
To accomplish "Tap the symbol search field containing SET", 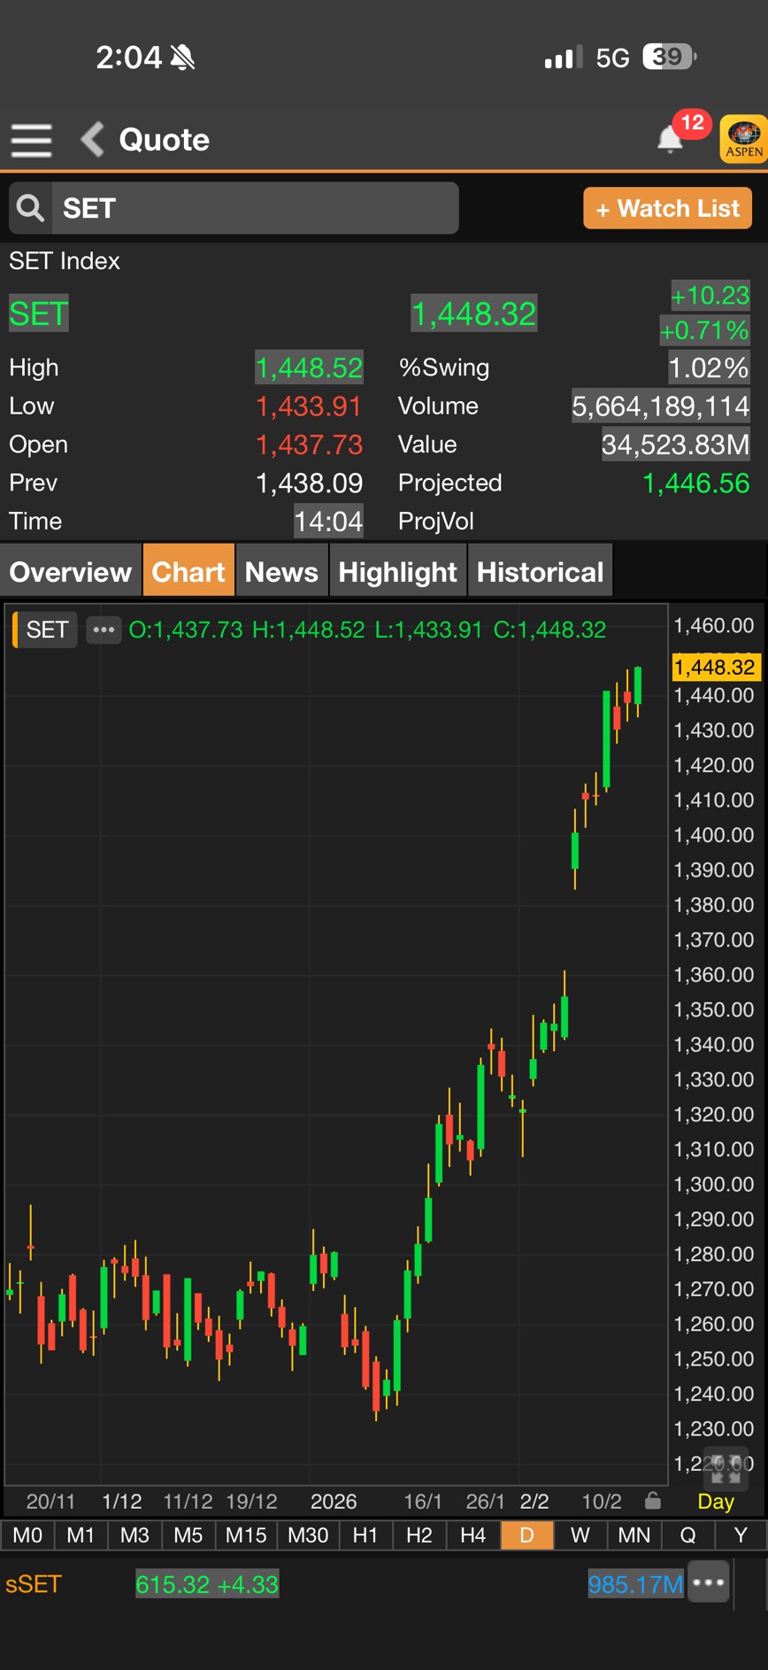I will click(x=255, y=208).
